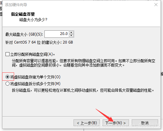Viewport: 163px width, 131px height.
Task: Click the 拆分磁盘后 description text
Action: [83, 90]
